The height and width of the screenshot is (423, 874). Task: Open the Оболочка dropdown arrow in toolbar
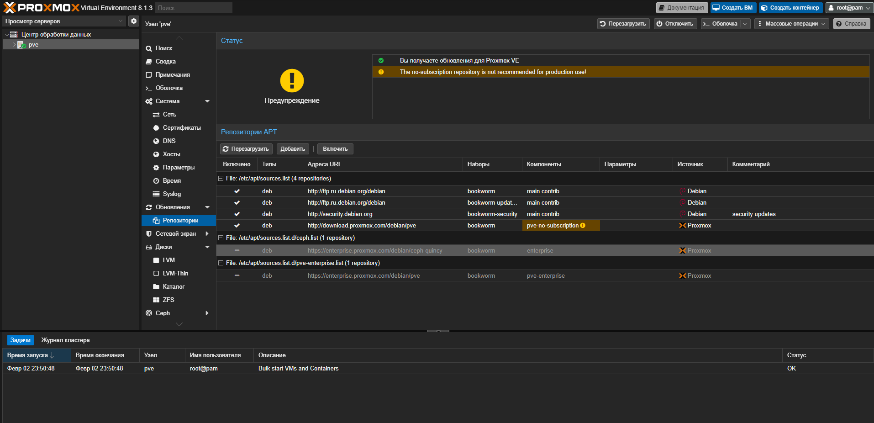coord(745,24)
